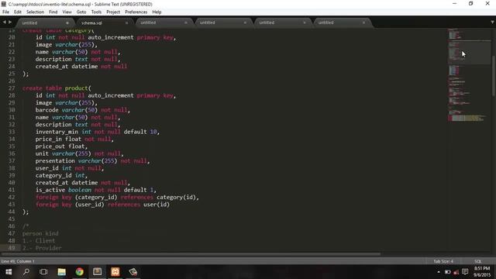The width and height of the screenshot is (496, 279).
Task: Click Line 49, Column 1 status text
Action: coord(18,261)
